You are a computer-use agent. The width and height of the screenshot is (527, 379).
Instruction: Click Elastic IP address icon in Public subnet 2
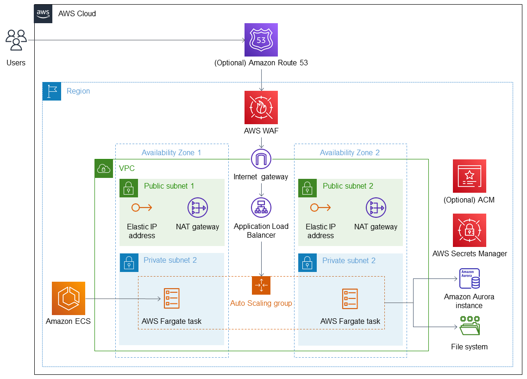point(320,208)
